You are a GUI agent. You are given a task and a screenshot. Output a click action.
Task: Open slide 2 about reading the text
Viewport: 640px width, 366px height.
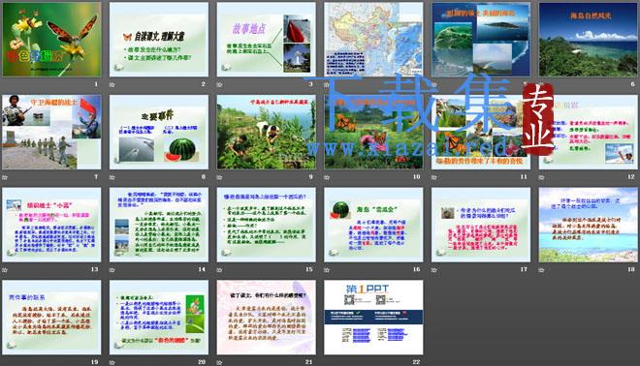[159, 40]
